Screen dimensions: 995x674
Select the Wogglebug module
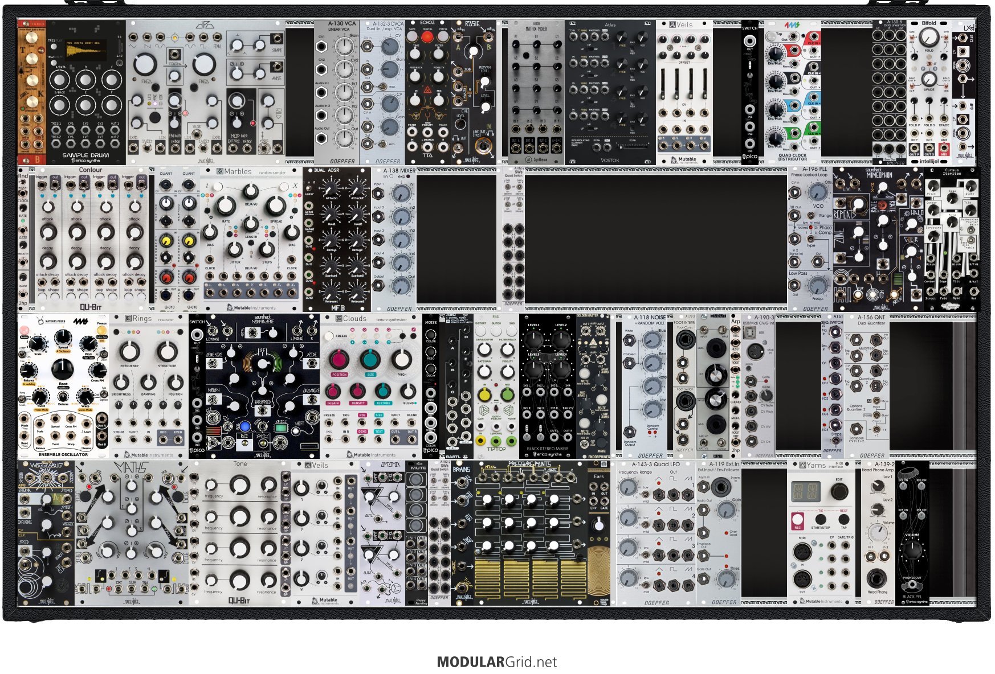coord(46,533)
